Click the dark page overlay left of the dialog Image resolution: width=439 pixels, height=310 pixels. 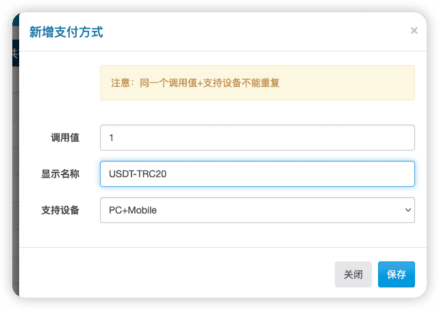[x=15, y=168]
